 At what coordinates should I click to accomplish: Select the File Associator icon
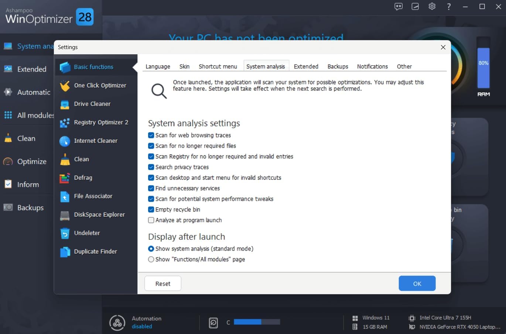click(65, 196)
